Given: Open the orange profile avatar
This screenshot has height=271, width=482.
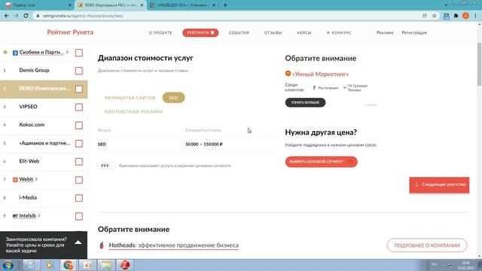Looking at the screenshot, I should click(465, 16).
